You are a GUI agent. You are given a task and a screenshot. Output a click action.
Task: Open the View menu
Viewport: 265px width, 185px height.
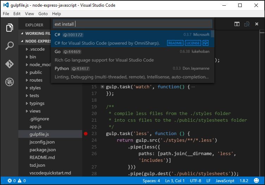(29, 14)
